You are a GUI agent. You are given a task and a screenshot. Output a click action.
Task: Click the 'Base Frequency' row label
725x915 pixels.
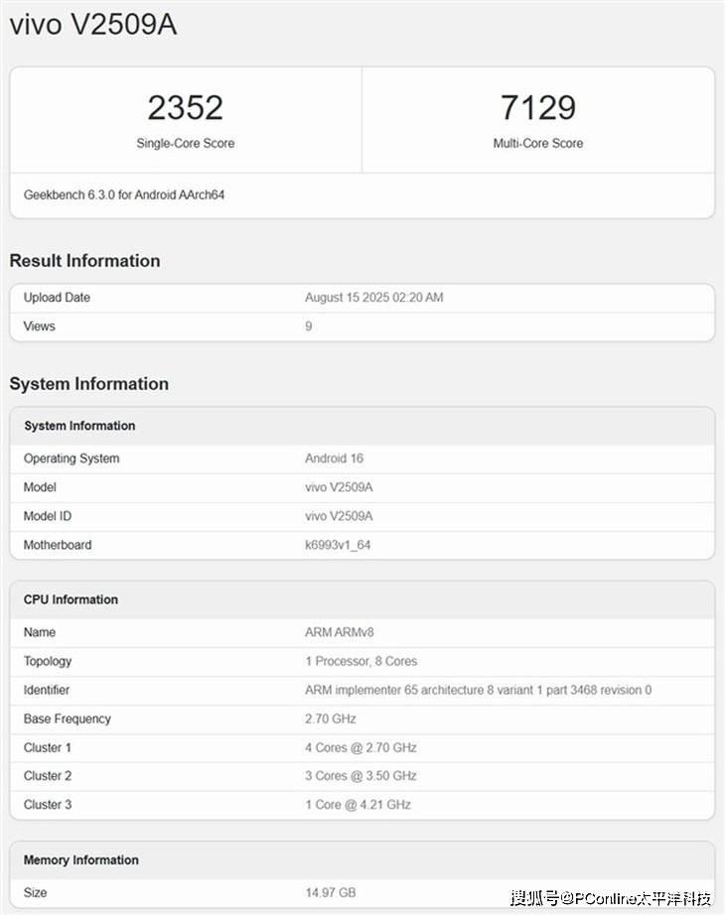68,719
